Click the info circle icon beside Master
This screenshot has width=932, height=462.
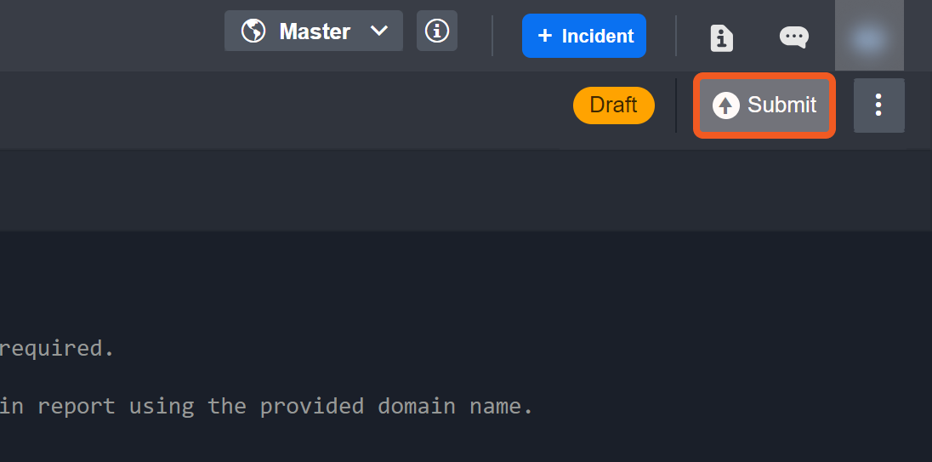coord(437,31)
